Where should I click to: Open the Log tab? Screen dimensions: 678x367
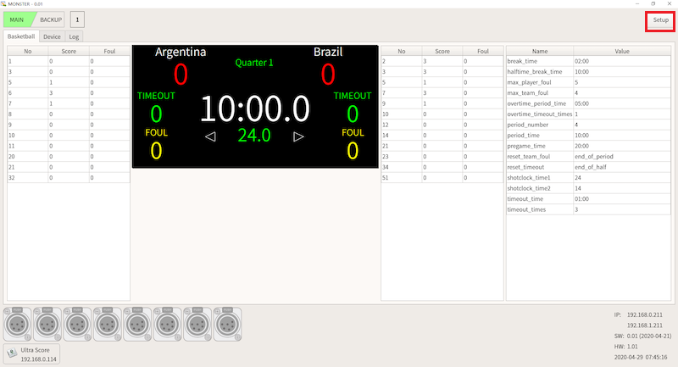click(75, 37)
